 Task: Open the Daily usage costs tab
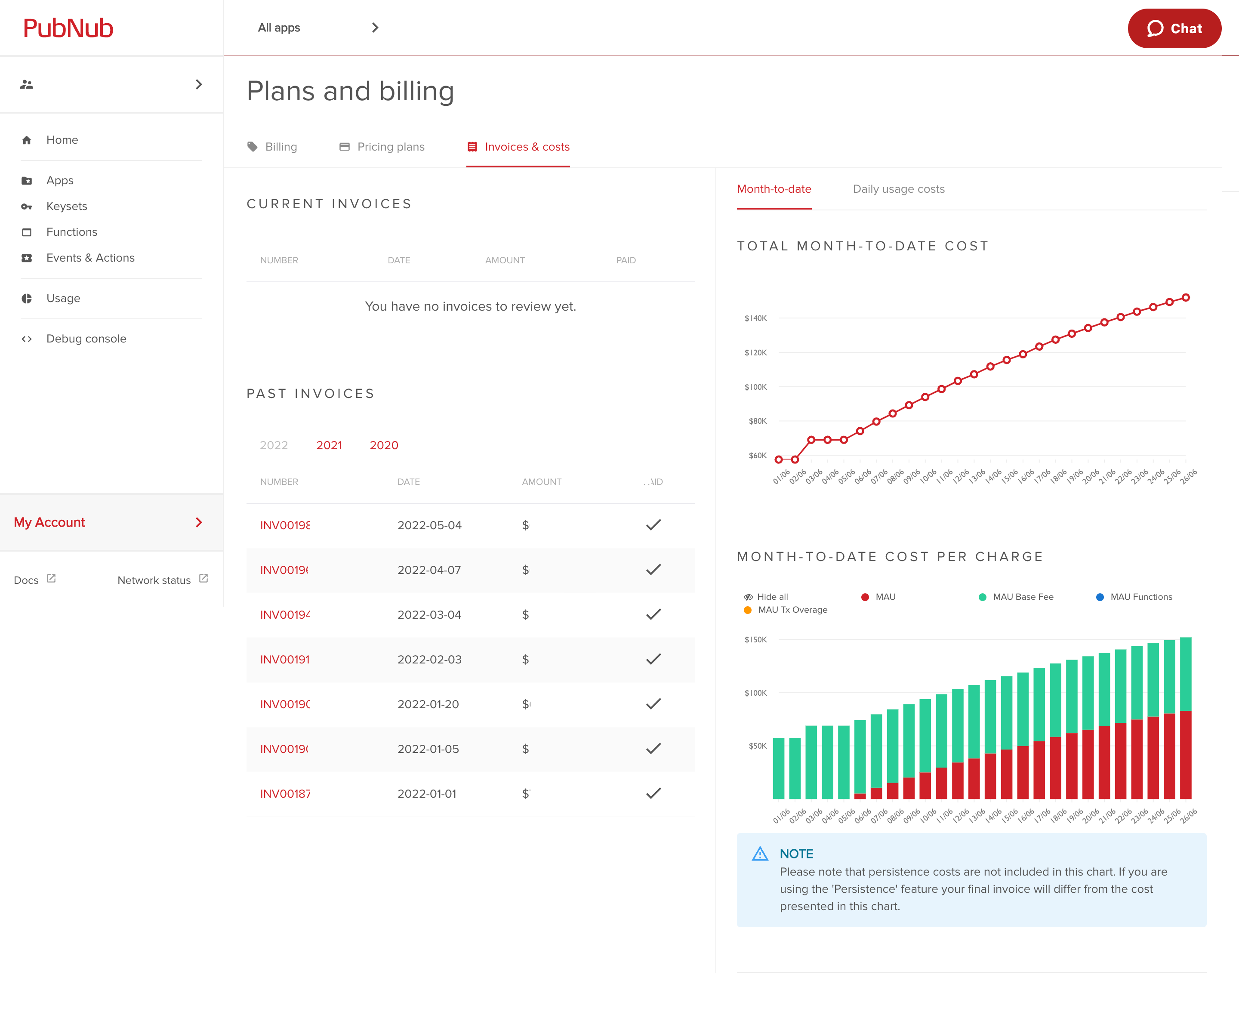pyautogui.click(x=898, y=189)
